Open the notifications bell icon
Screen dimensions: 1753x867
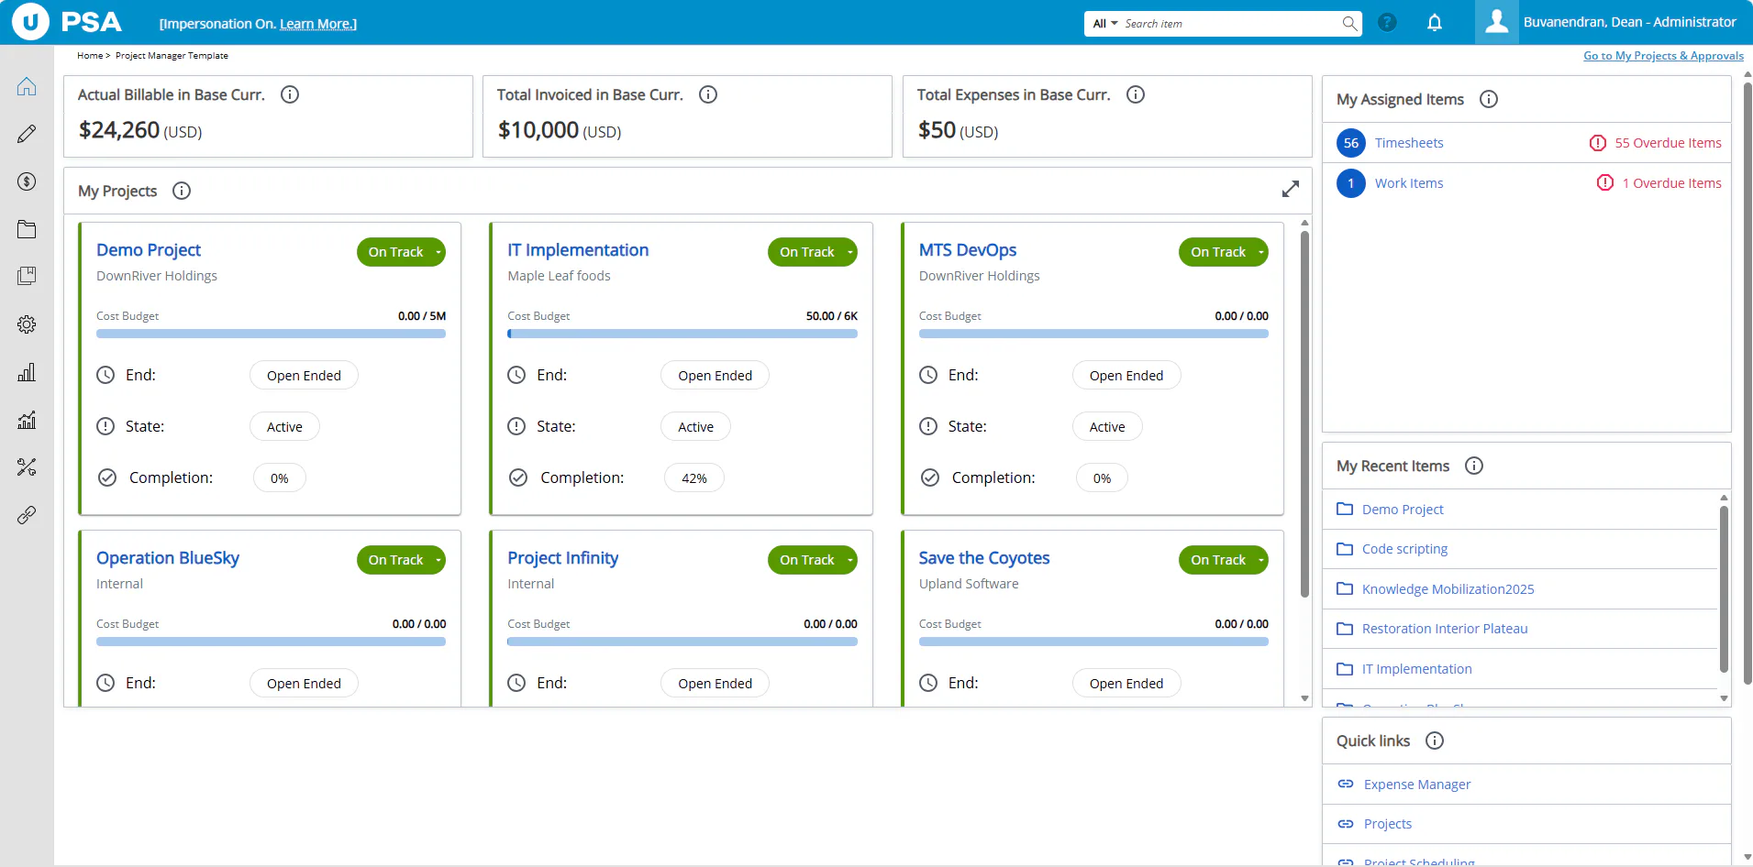click(x=1435, y=23)
